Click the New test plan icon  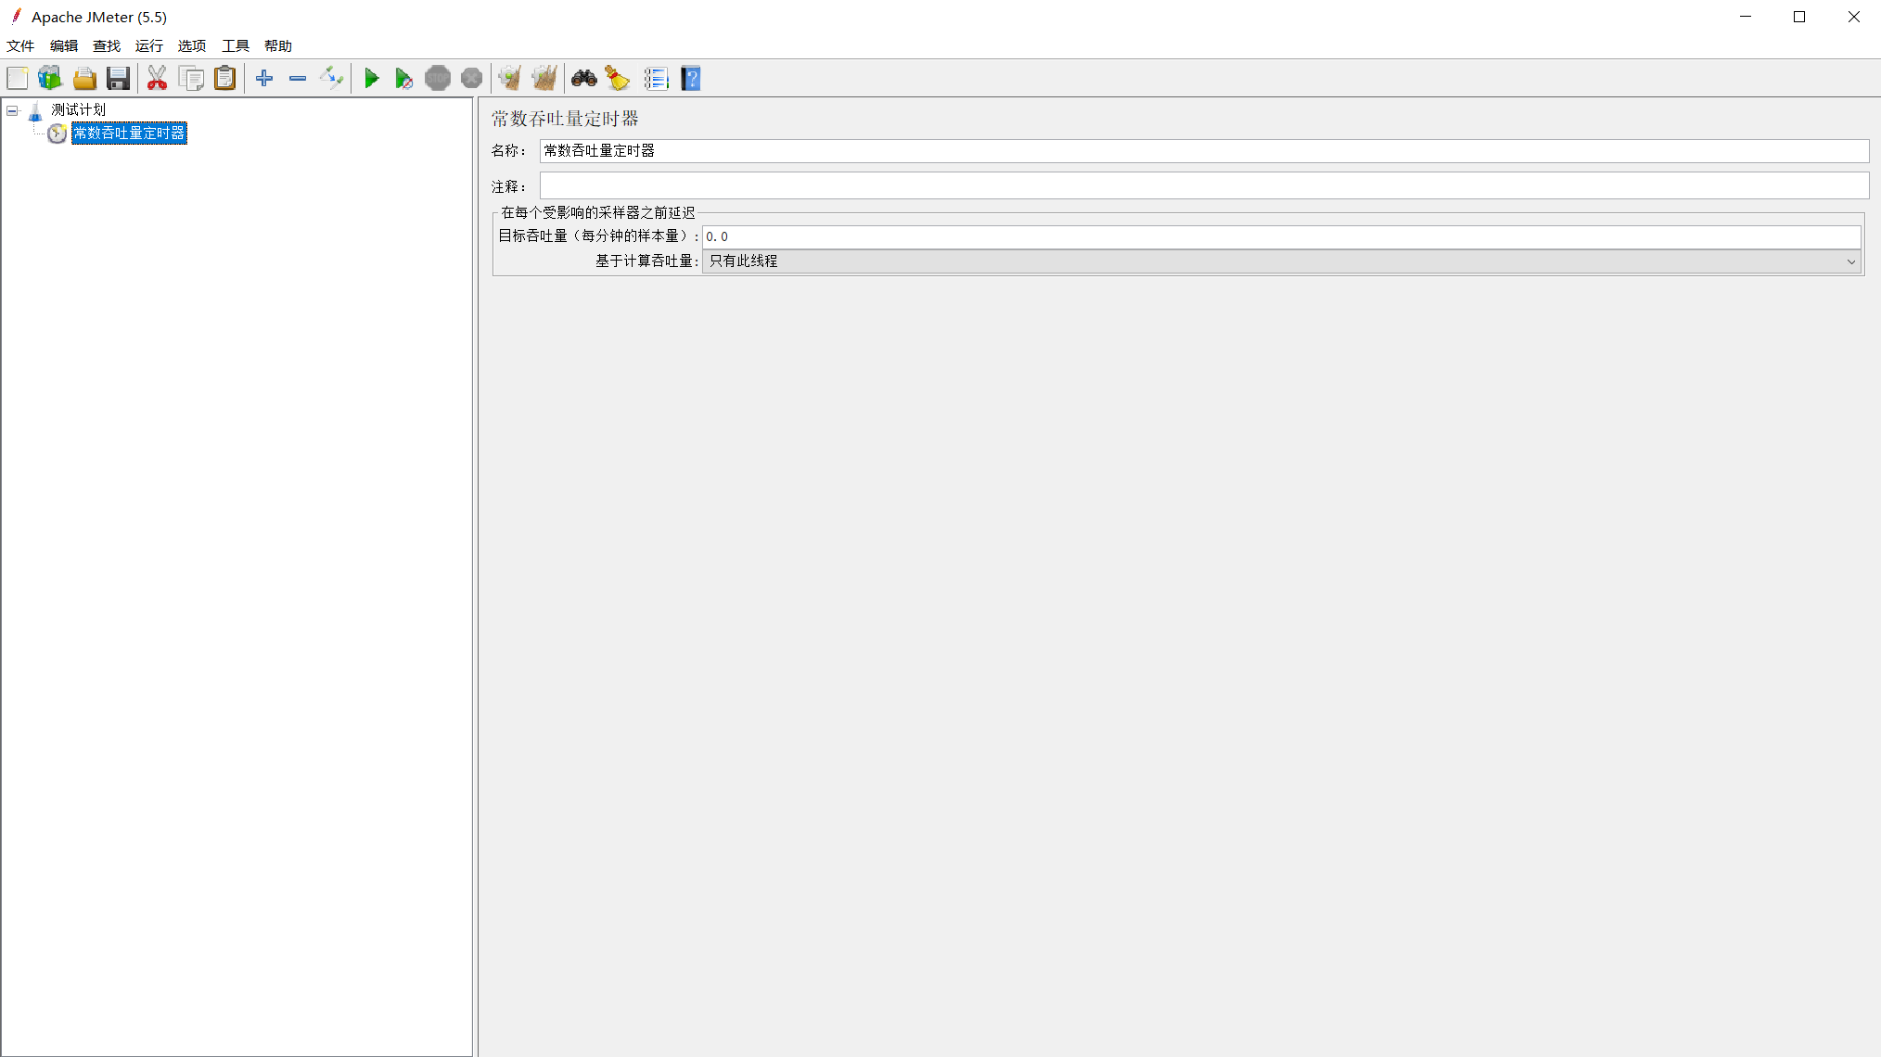[x=18, y=79]
